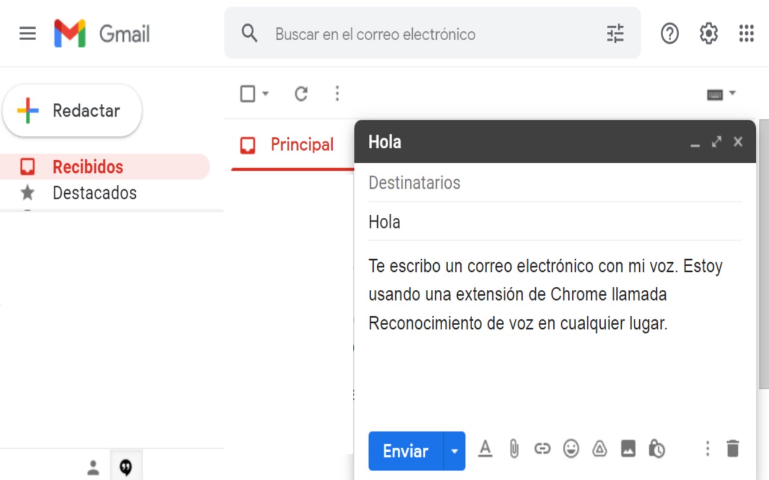Expand the select-all checkbox dropdown arrow
This screenshot has width=769, height=480.
pyautogui.click(x=265, y=94)
